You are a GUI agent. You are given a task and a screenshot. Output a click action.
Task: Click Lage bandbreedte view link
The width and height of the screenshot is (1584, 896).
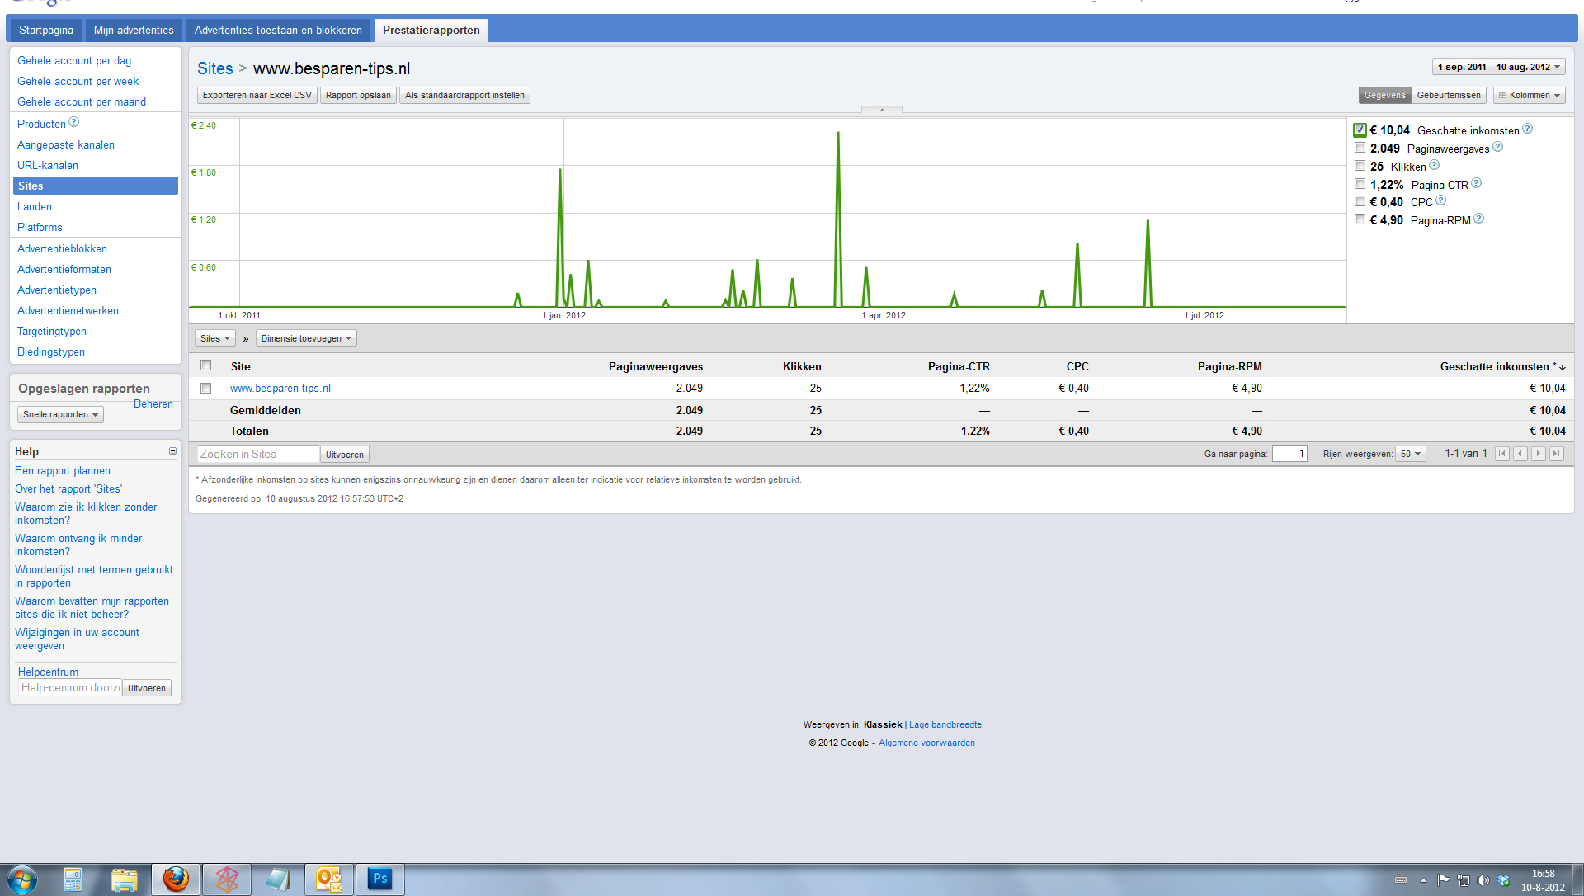click(945, 725)
